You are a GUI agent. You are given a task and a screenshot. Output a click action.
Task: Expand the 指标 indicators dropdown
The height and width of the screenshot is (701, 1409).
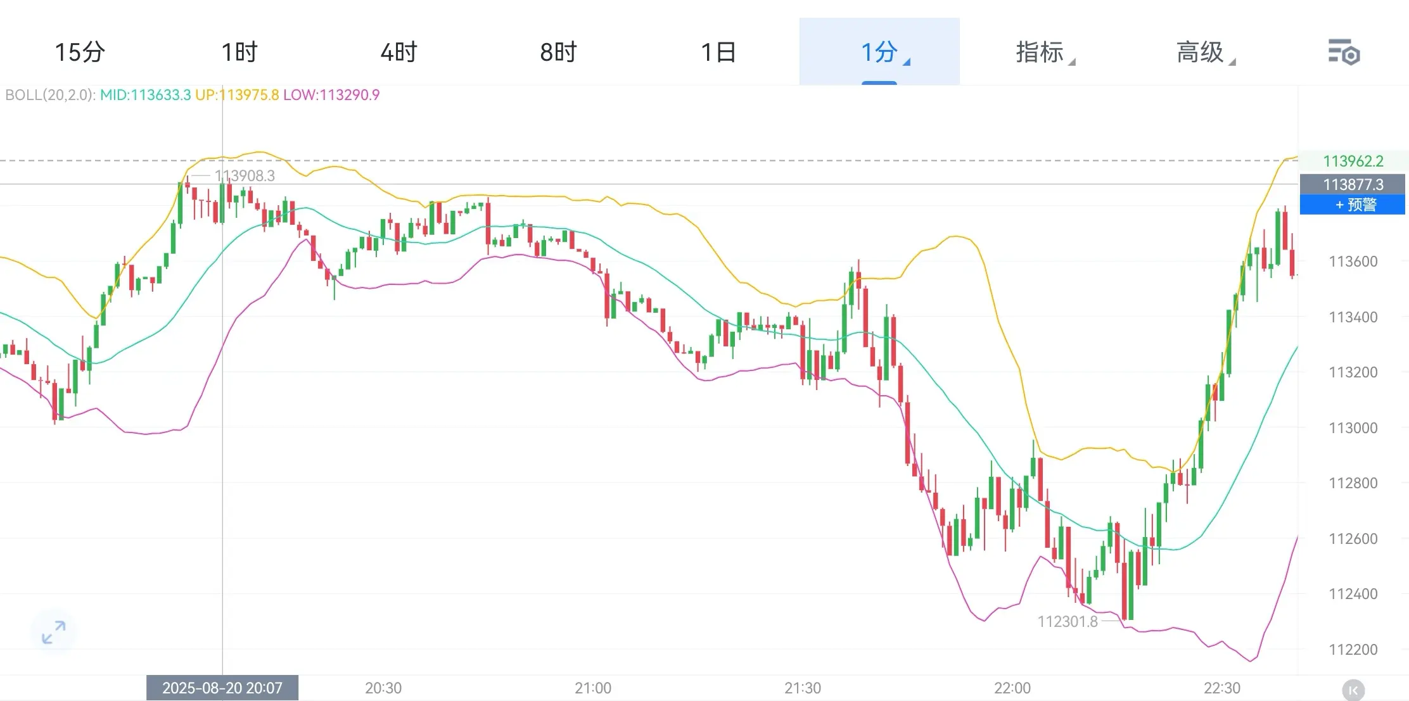pos(1045,52)
